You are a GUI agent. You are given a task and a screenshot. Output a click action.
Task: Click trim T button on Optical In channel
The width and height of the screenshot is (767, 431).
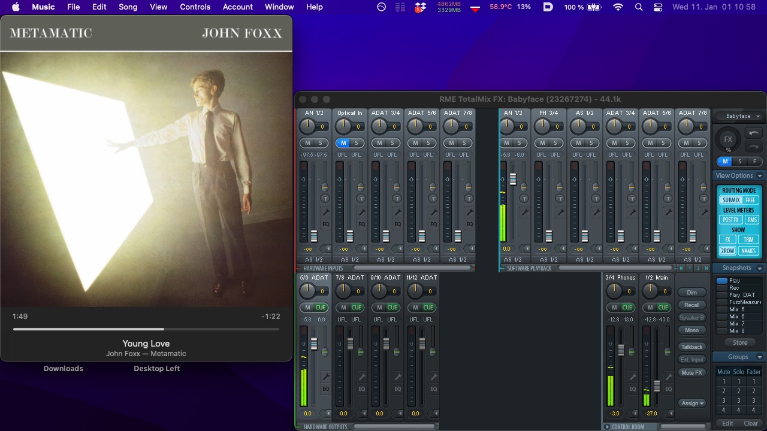[361, 199]
